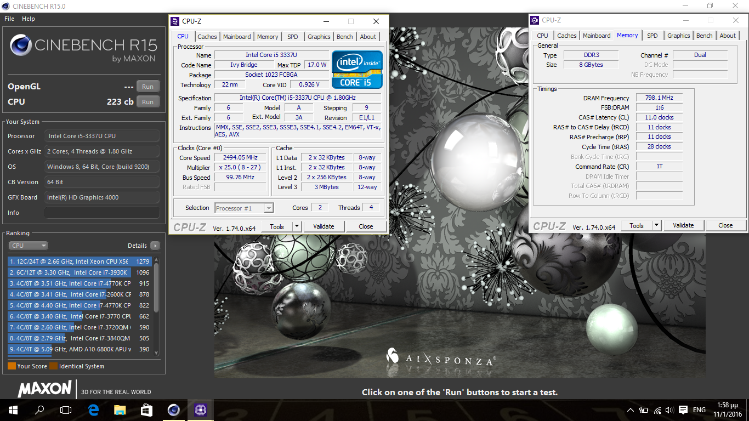Click Tools button in left CPU-Z
The height and width of the screenshot is (421, 749).
tap(277, 226)
